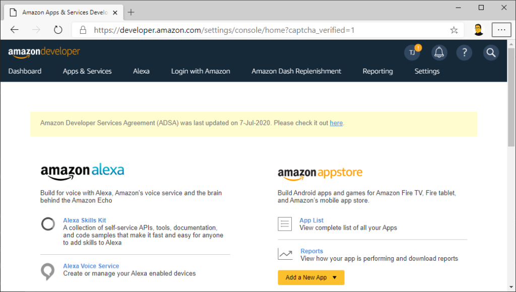Image resolution: width=516 pixels, height=292 pixels.
Task: Open the Add a New App dropdown
Action: pyautogui.click(x=310, y=277)
